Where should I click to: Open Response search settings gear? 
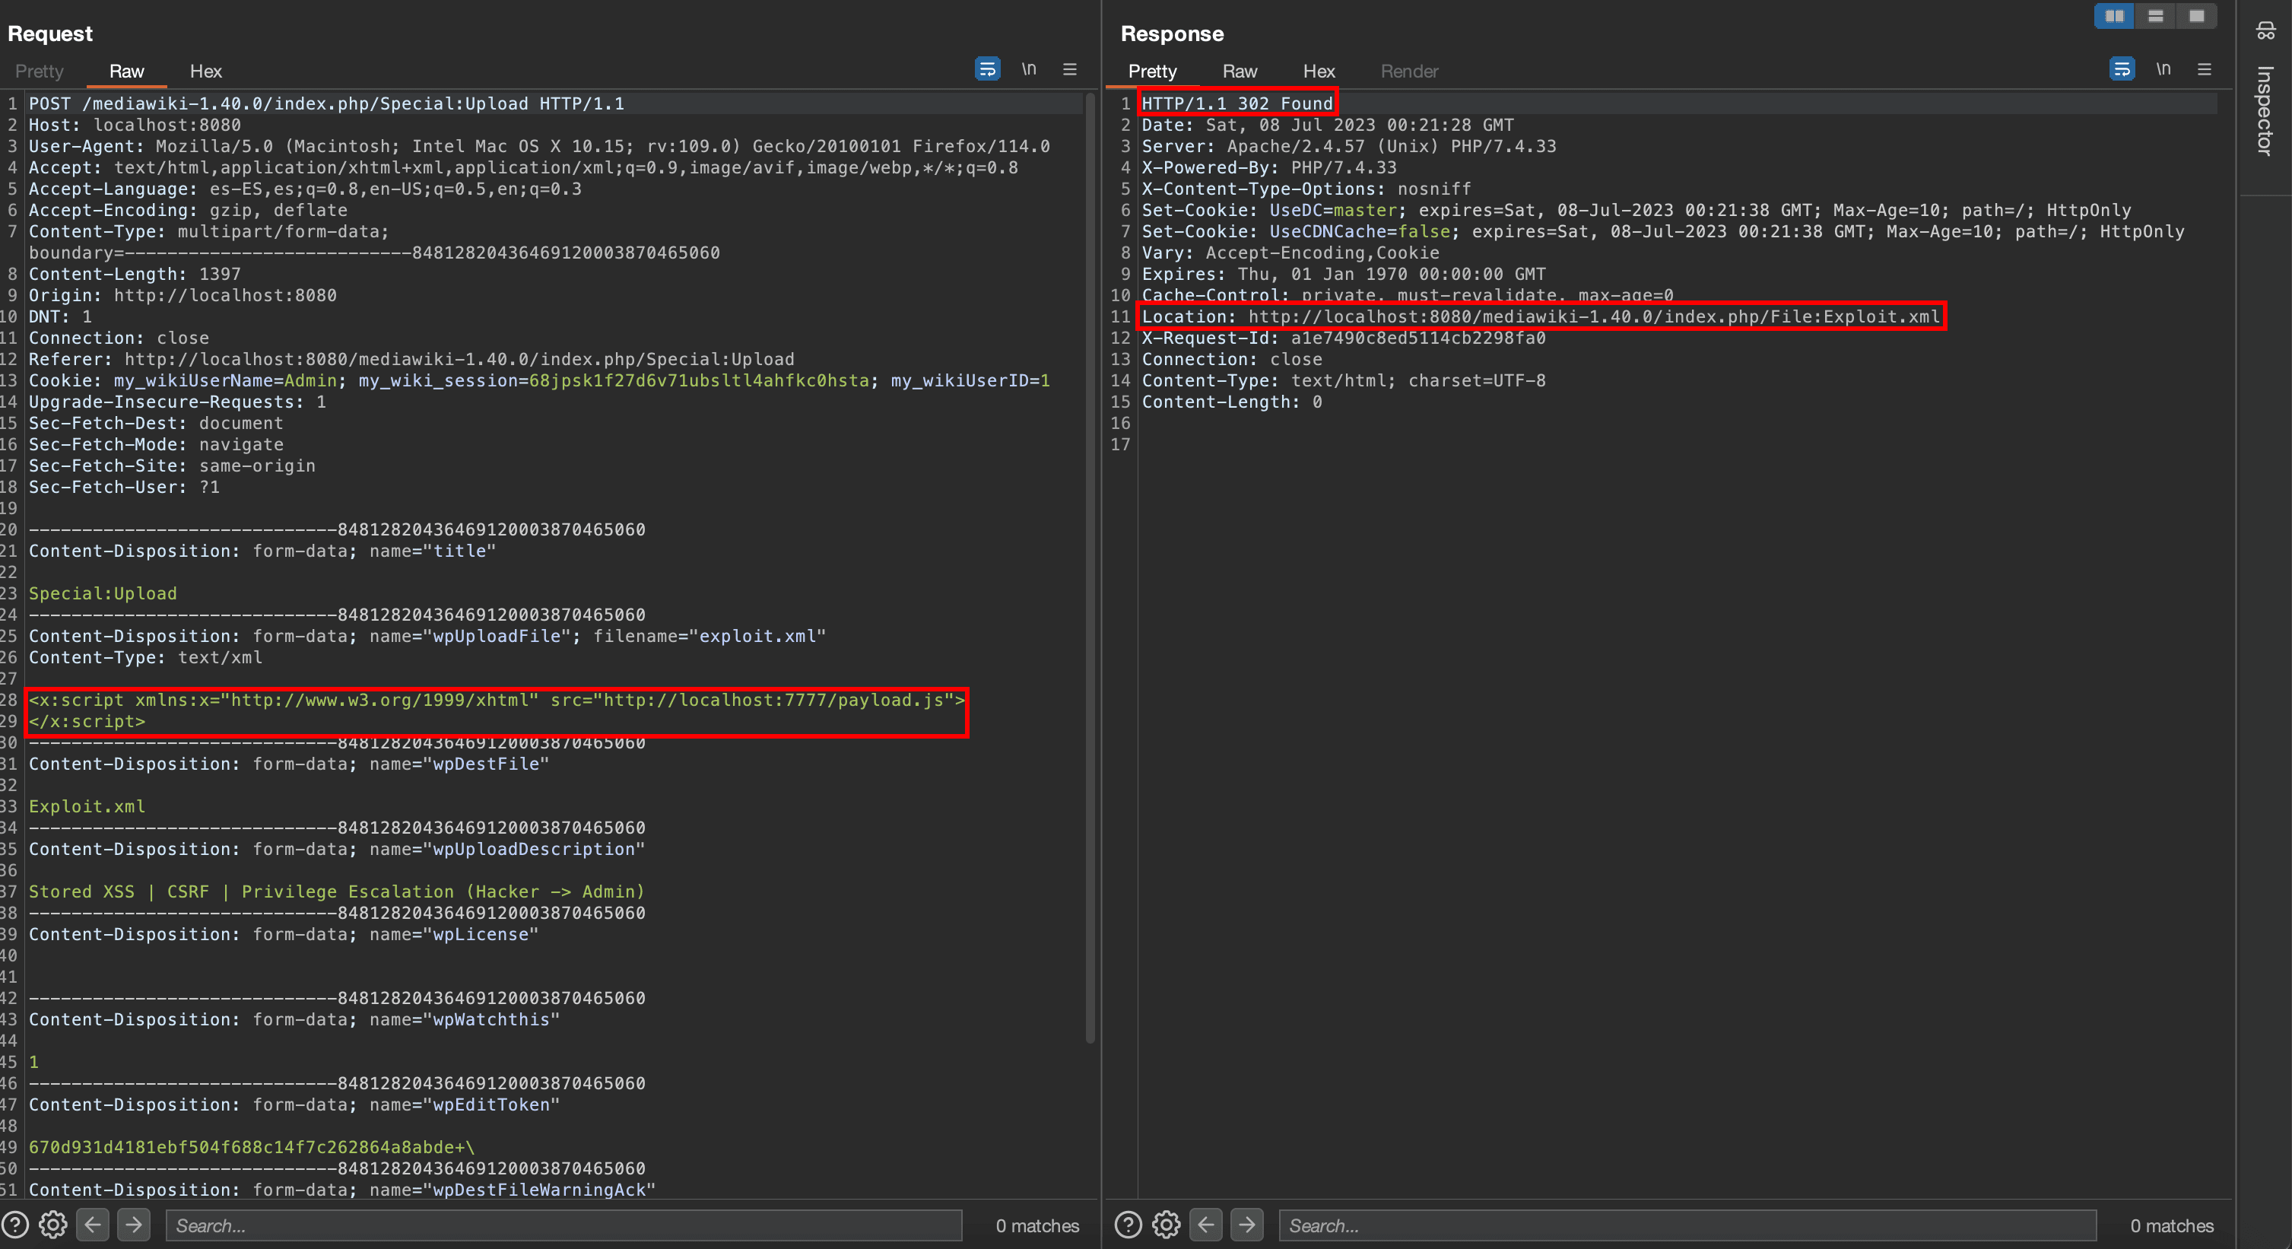coord(1167,1225)
